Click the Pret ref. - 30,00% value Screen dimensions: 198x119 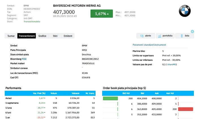[x=171, y=60]
